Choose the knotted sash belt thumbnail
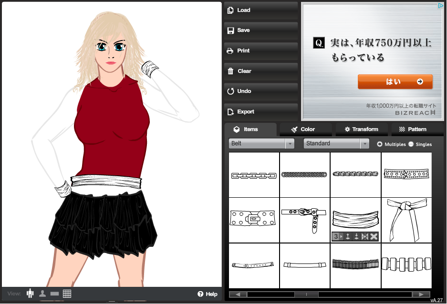 (x=406, y=220)
